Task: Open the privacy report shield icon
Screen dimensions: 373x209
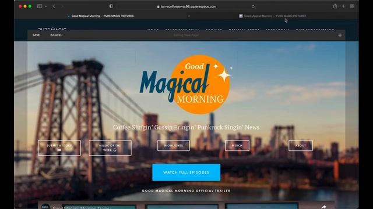Action: (x=111, y=6)
